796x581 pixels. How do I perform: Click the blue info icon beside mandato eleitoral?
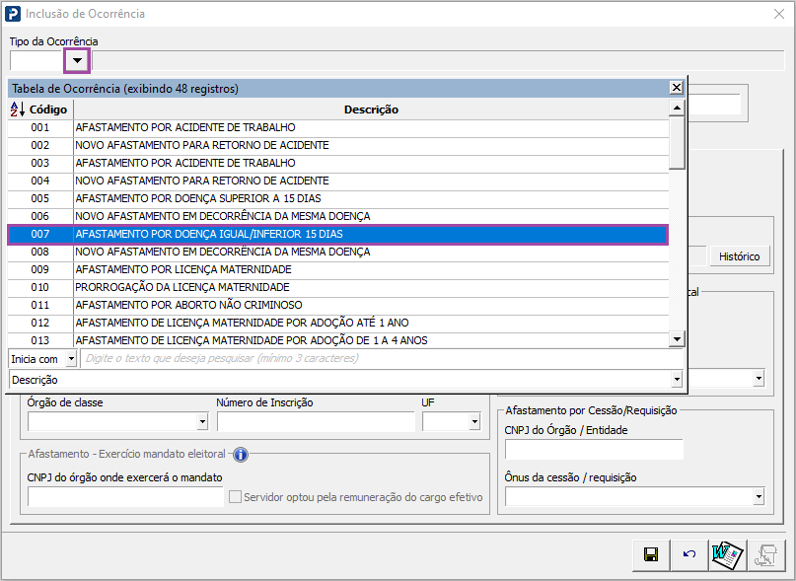[240, 455]
